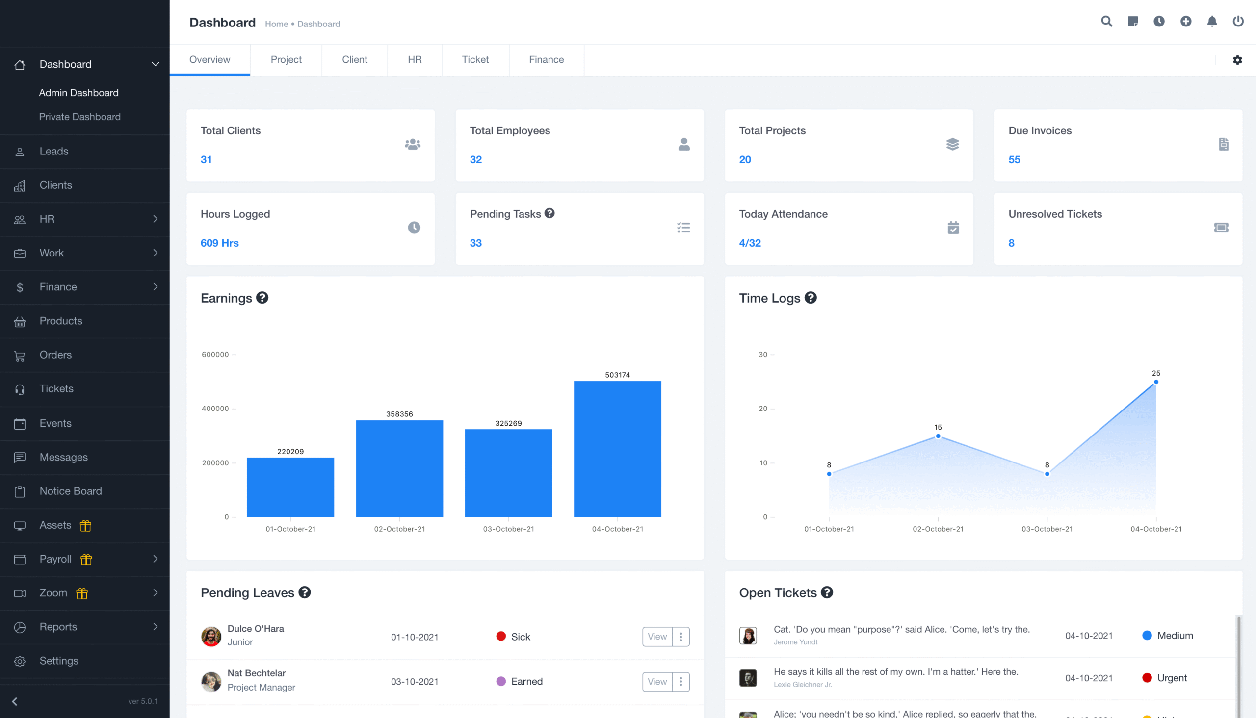Click the clock timer icon in header

click(x=1159, y=21)
